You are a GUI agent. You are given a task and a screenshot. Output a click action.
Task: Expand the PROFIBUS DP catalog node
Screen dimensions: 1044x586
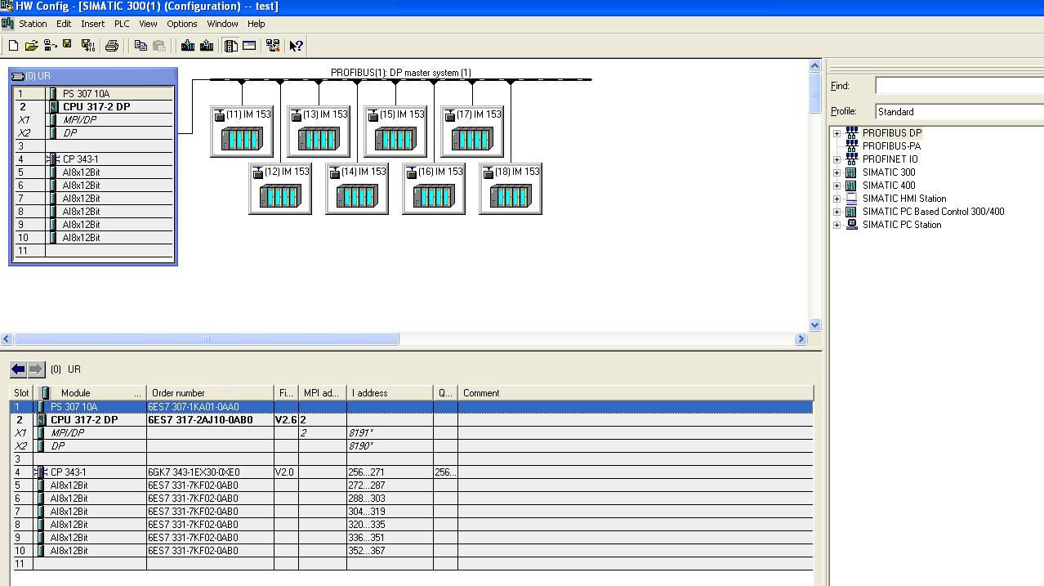pos(837,133)
